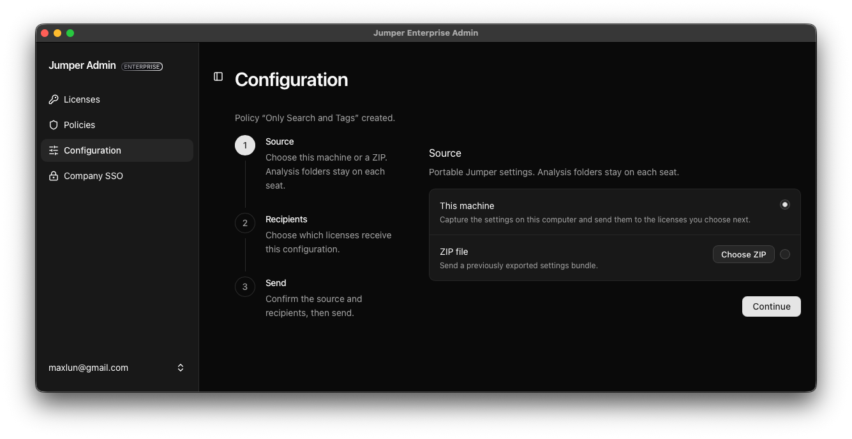Click "Send a previously exported settings bundle" text
This screenshot has width=852, height=439.
coord(519,266)
